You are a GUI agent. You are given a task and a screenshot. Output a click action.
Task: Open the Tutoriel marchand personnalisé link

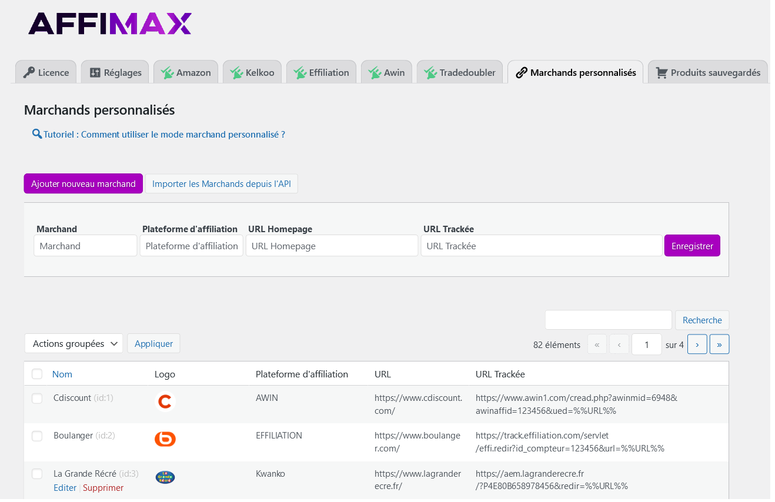click(164, 134)
